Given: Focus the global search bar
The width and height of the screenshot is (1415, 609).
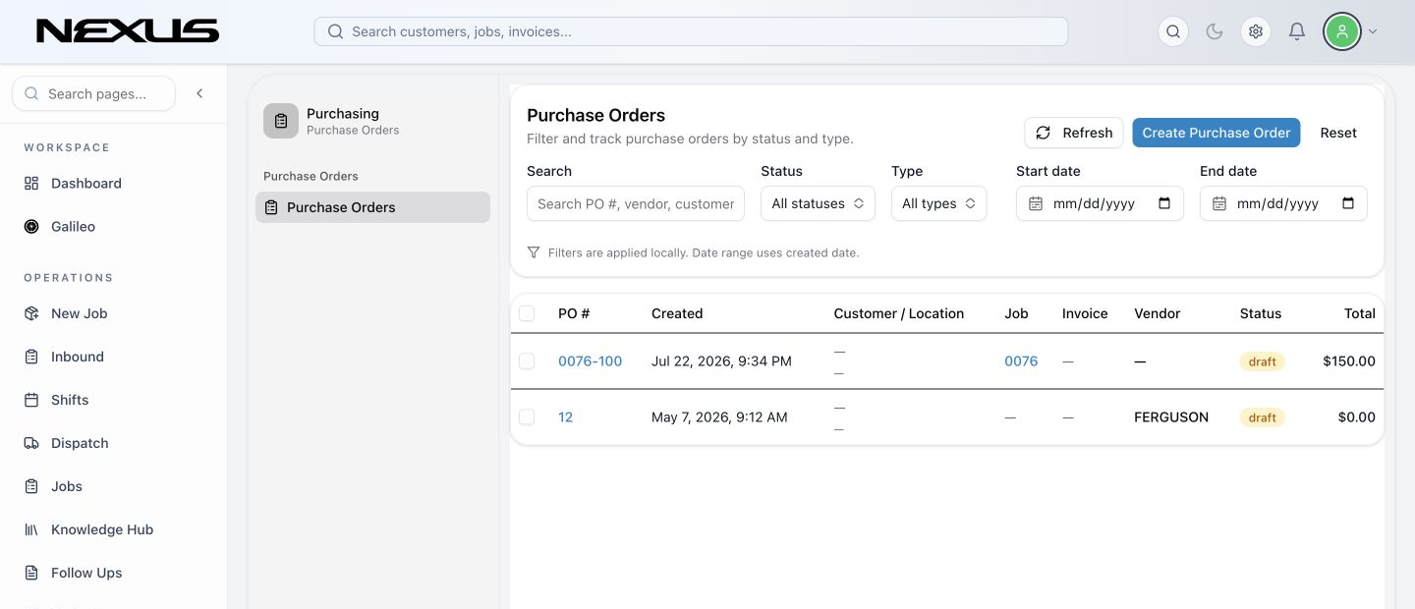Looking at the screenshot, I should tap(691, 31).
